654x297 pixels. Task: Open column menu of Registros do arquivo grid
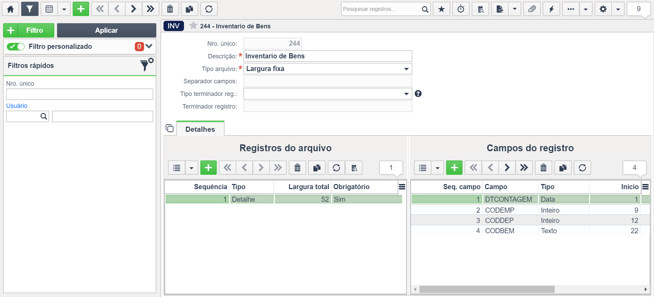coord(402,187)
